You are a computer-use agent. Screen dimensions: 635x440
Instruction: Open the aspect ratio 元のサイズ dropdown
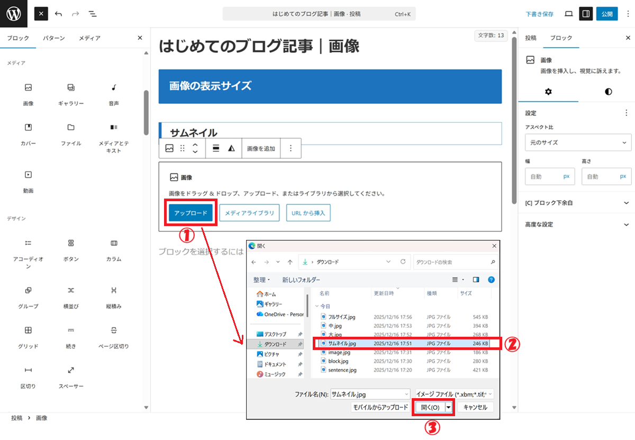click(x=578, y=142)
